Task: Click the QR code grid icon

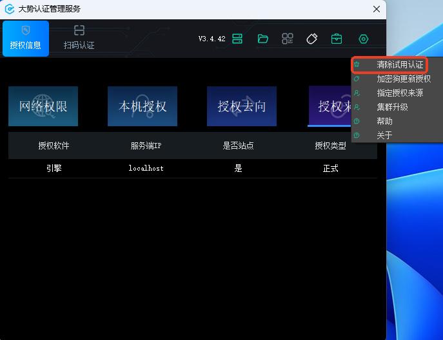Action: tap(288, 39)
